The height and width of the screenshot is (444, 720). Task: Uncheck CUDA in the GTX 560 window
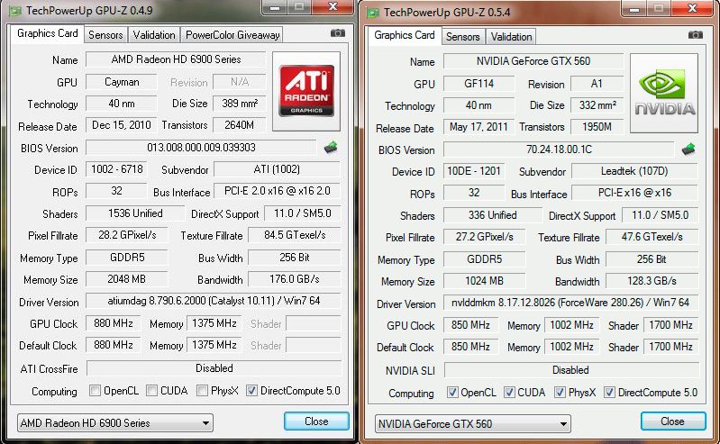click(x=509, y=392)
